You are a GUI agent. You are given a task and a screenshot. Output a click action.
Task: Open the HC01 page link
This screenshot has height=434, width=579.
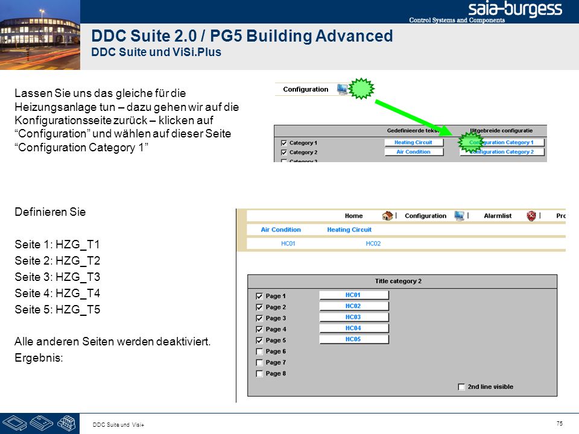(x=288, y=244)
